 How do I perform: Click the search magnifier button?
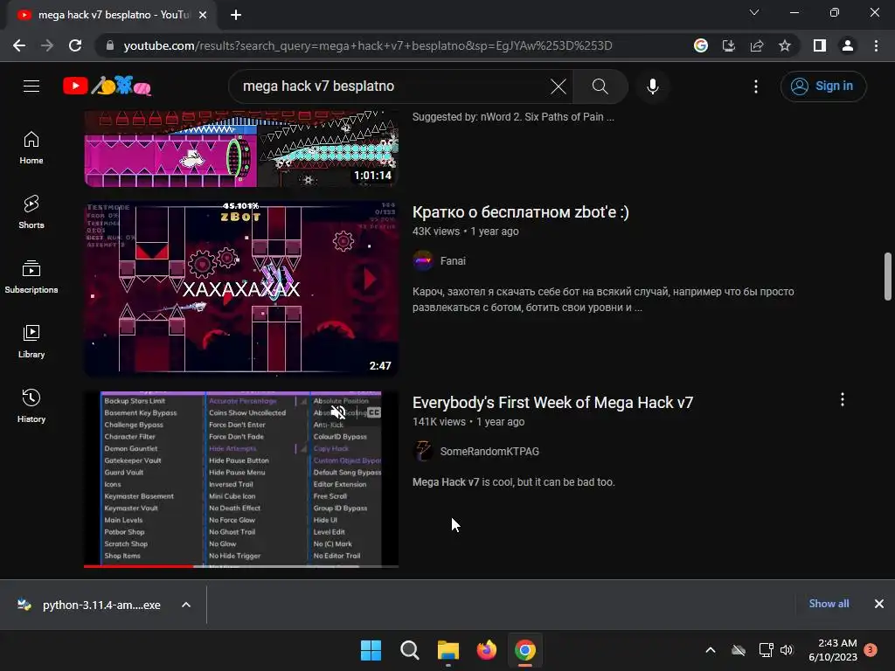[x=600, y=86]
